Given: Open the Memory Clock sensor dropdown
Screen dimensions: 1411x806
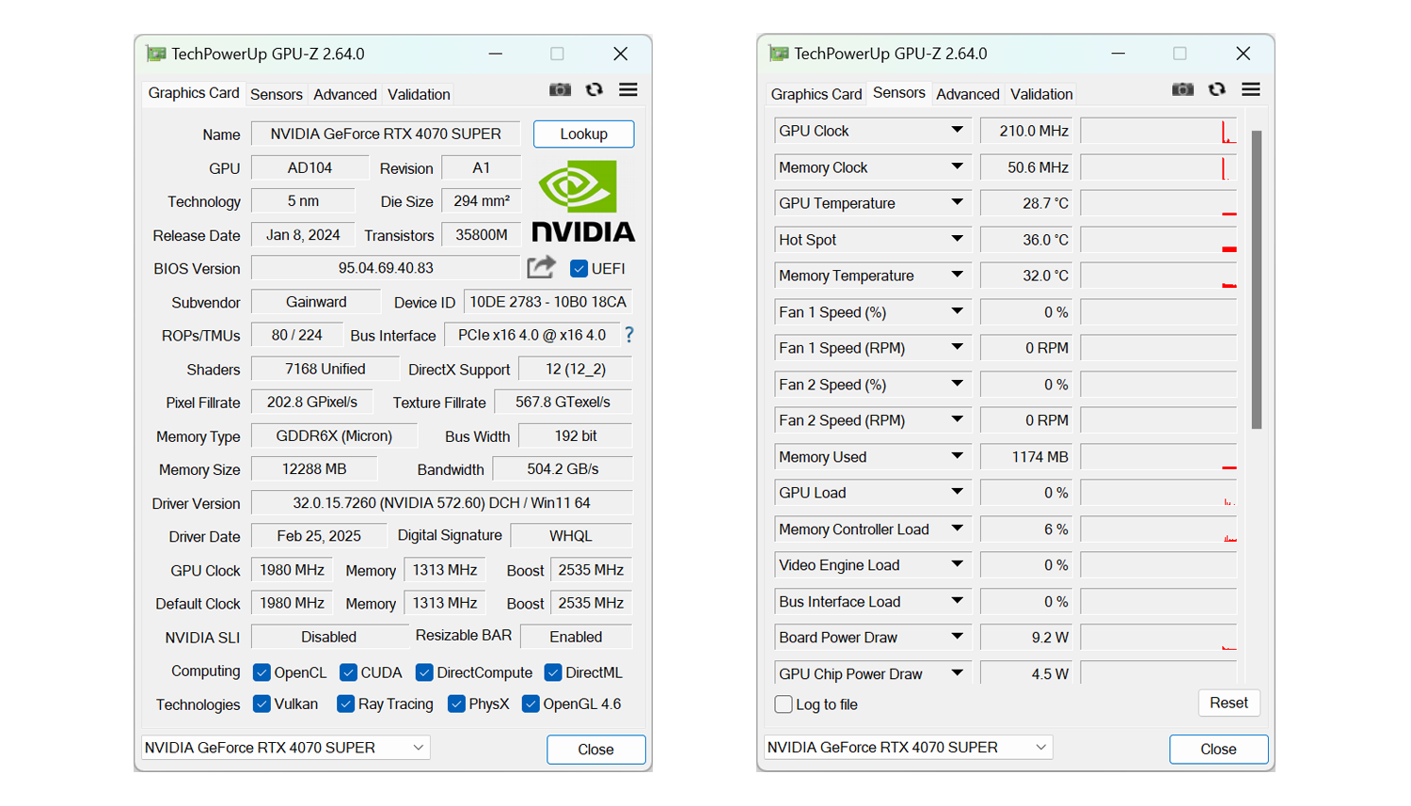Looking at the screenshot, I should [957, 167].
